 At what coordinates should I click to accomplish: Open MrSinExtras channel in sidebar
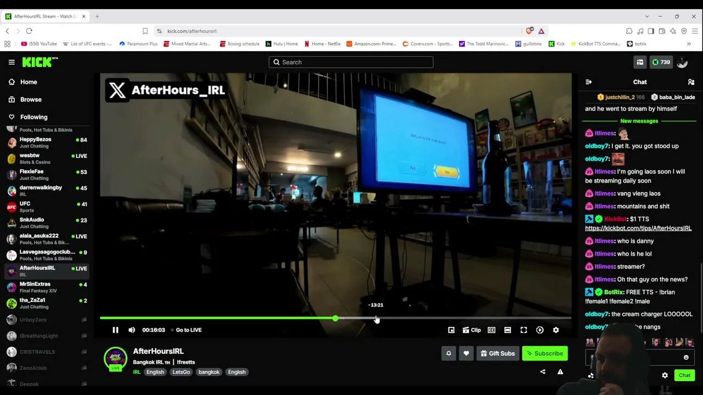[46, 287]
